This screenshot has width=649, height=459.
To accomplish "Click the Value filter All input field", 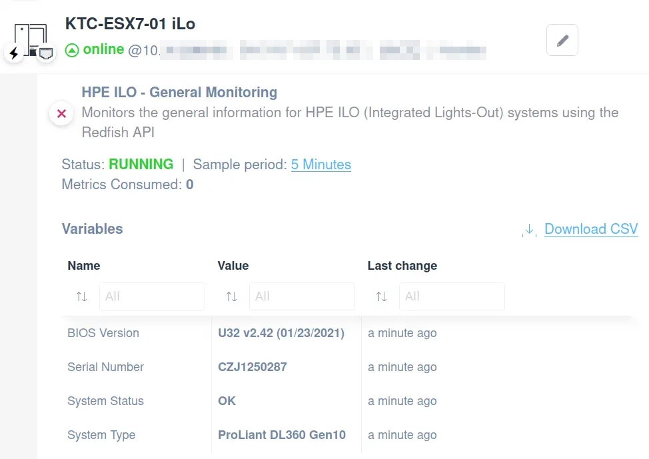I will coord(302,296).
